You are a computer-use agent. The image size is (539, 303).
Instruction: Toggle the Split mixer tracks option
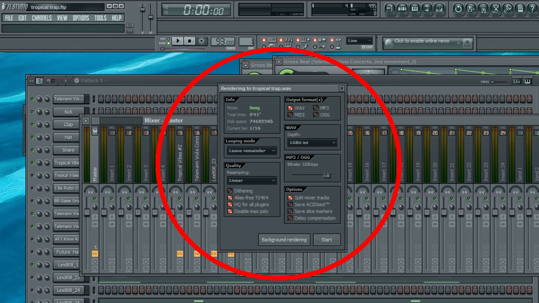pos(289,197)
